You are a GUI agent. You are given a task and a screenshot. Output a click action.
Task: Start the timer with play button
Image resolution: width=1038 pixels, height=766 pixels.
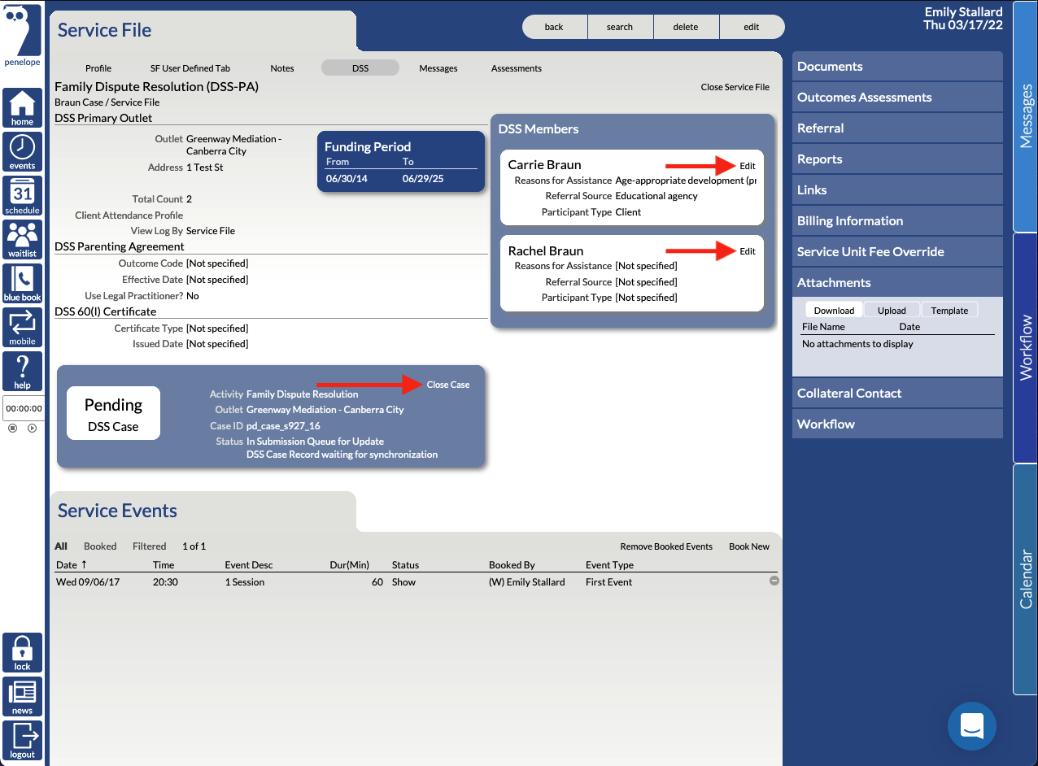tap(32, 428)
